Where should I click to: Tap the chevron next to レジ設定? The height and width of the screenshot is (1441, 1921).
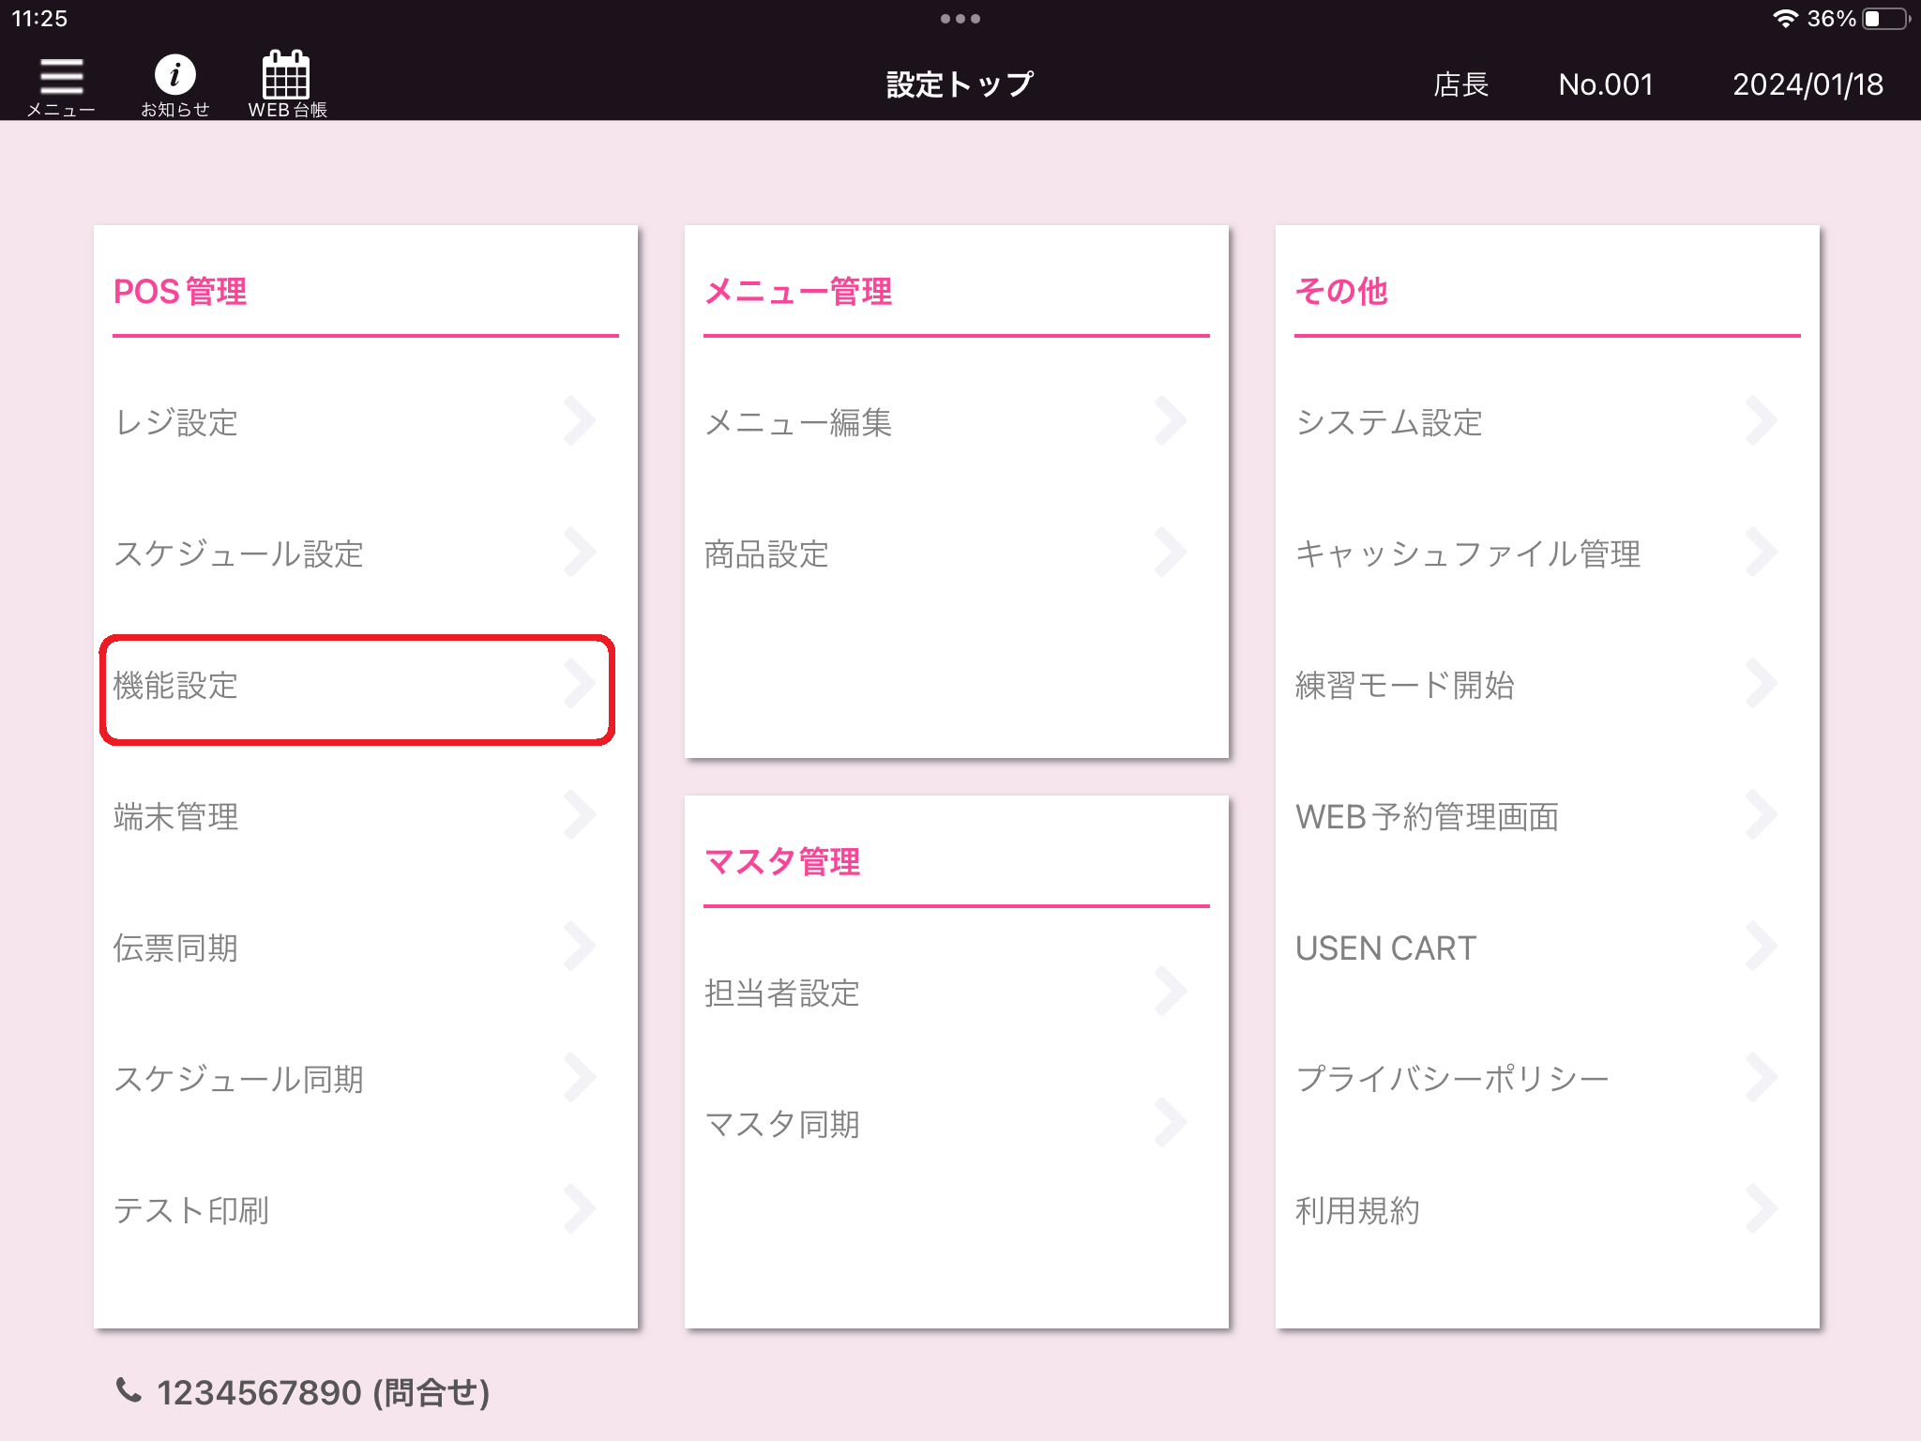click(581, 421)
